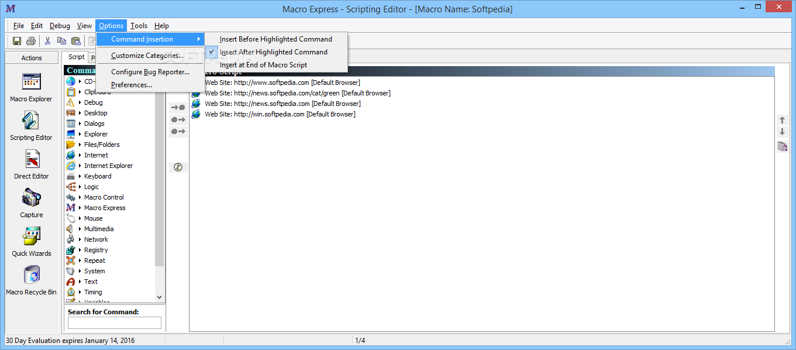Open Preferences from Options menu
Screen dimensions: 796x350
click(x=150, y=85)
